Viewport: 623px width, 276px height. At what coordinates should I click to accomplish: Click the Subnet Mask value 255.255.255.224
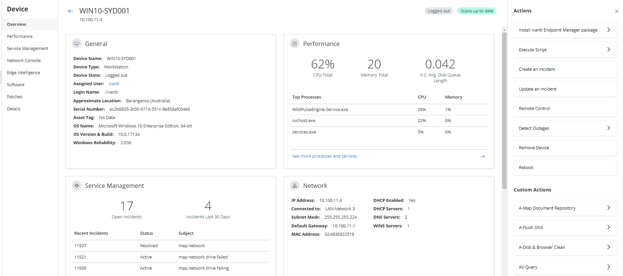[x=341, y=217]
